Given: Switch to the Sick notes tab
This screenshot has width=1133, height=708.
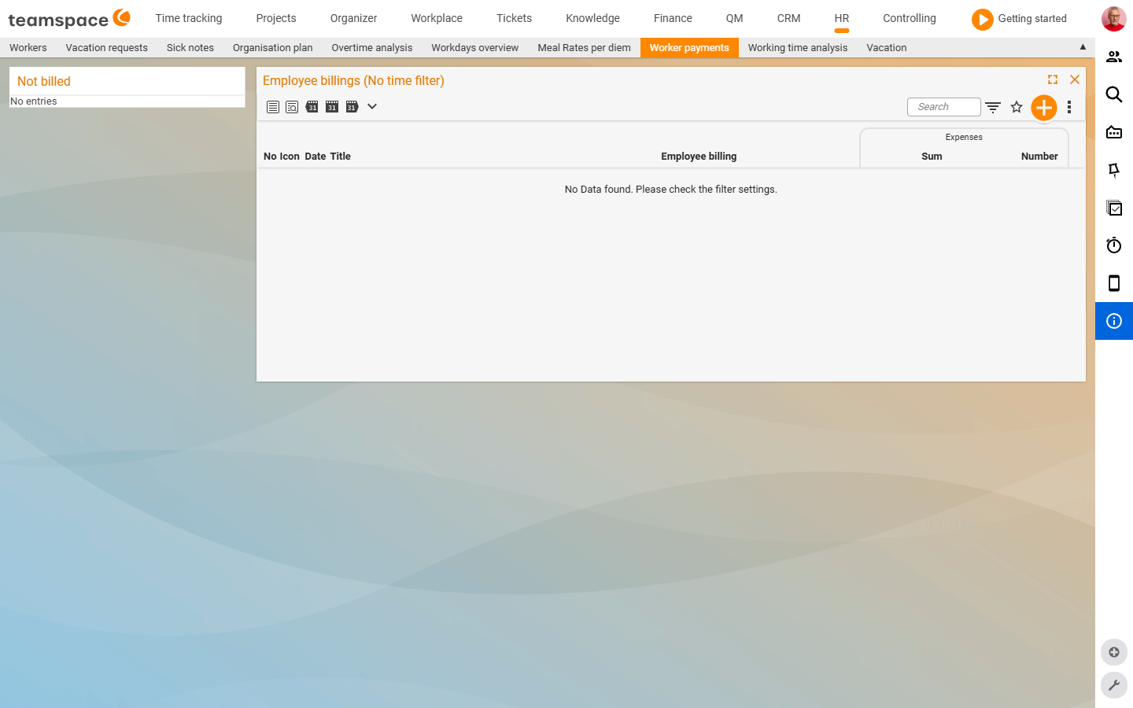Looking at the screenshot, I should 190,47.
